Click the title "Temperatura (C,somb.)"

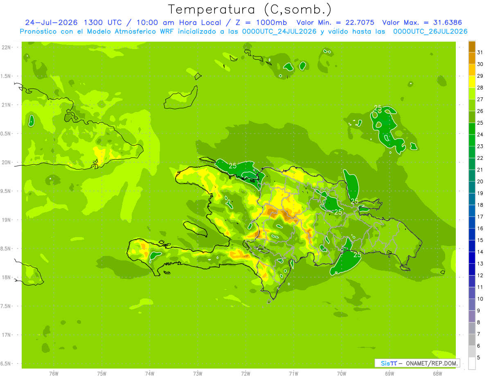point(250,9)
